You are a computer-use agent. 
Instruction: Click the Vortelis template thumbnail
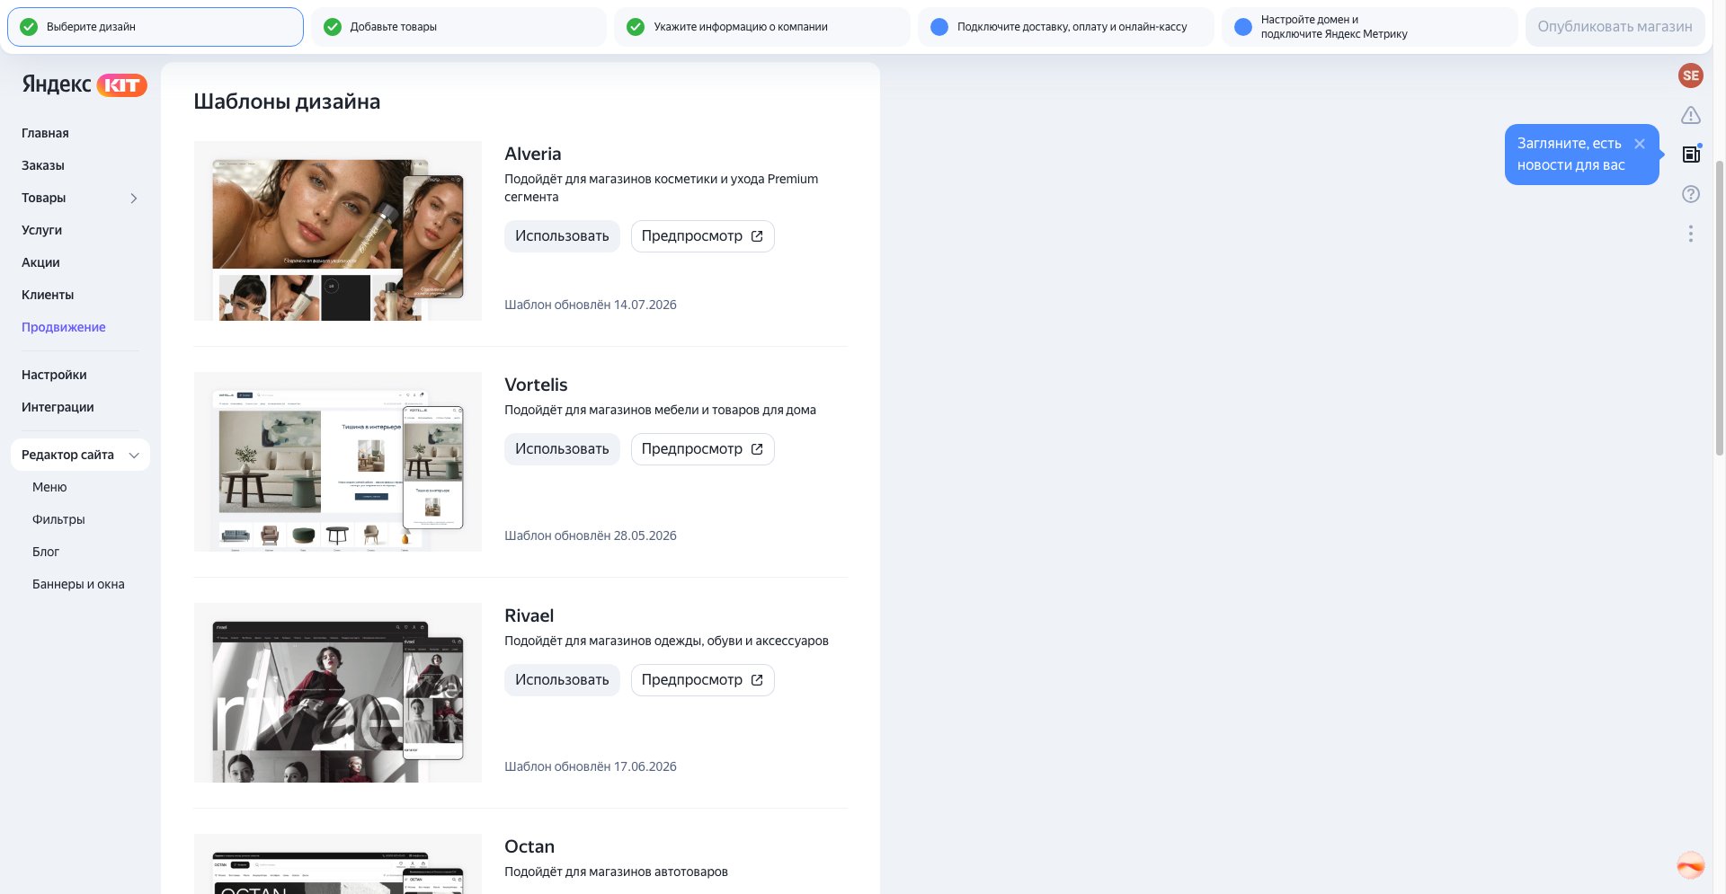click(x=338, y=462)
